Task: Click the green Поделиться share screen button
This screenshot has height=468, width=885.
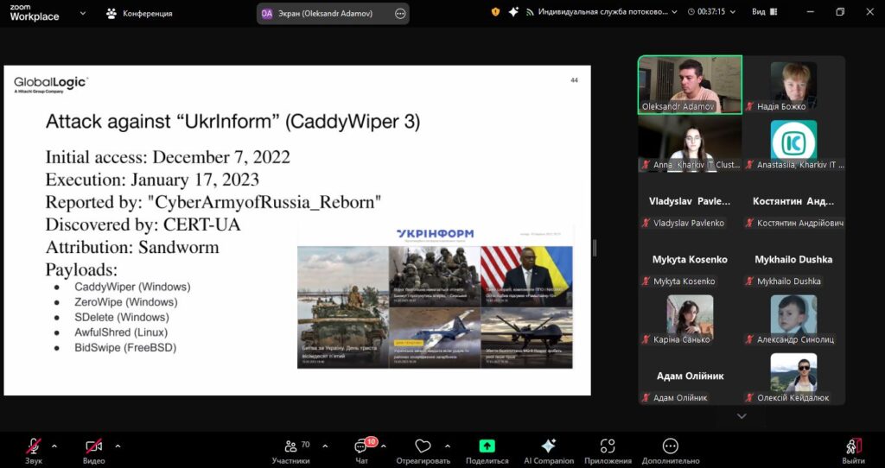Action: coord(487,451)
